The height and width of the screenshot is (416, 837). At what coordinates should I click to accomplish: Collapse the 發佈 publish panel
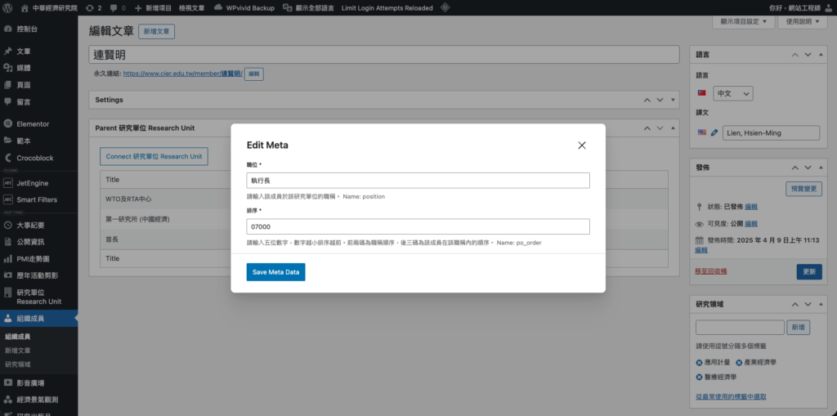pyautogui.click(x=820, y=168)
